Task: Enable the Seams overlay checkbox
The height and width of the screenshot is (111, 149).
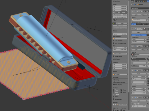Action: coord(114,97)
